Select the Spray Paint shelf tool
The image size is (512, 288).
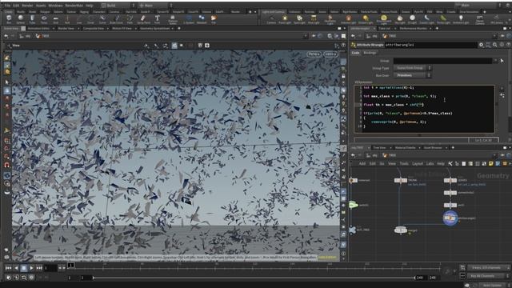point(143,19)
